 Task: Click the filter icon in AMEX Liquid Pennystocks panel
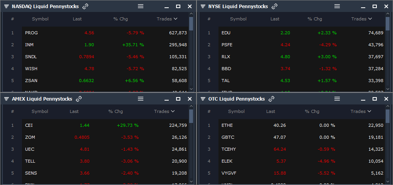point(7,99)
